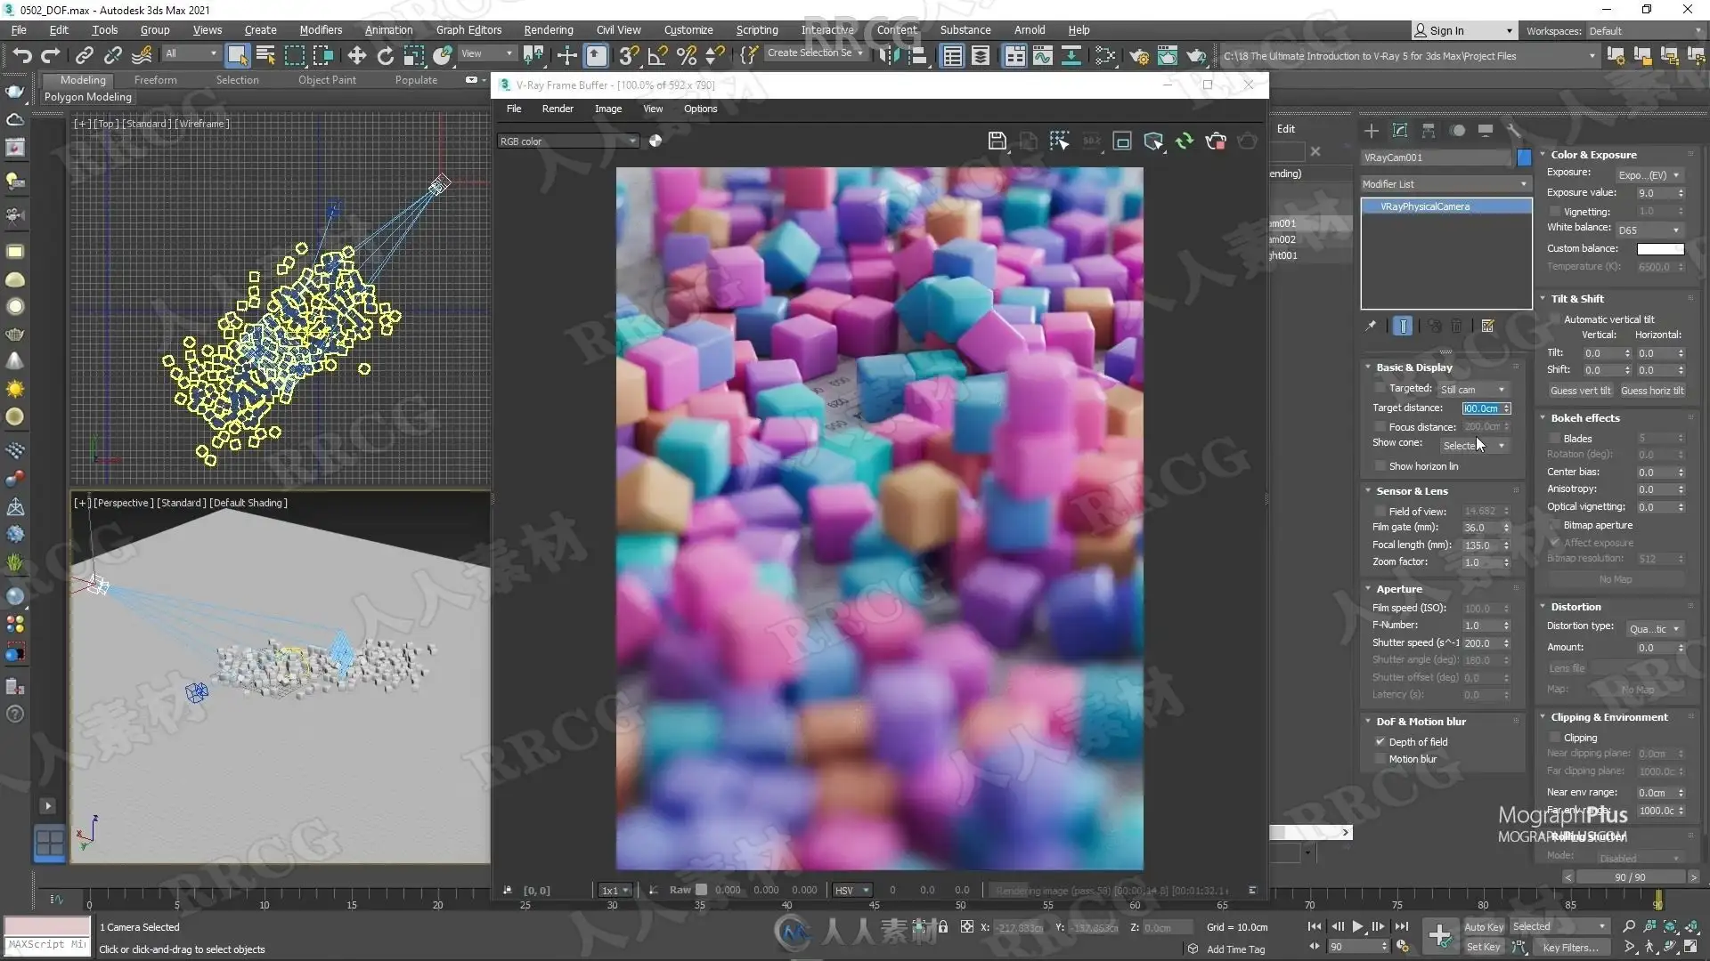Toggle the Angle Snap tool
The height and width of the screenshot is (961, 1710).
pos(657,55)
